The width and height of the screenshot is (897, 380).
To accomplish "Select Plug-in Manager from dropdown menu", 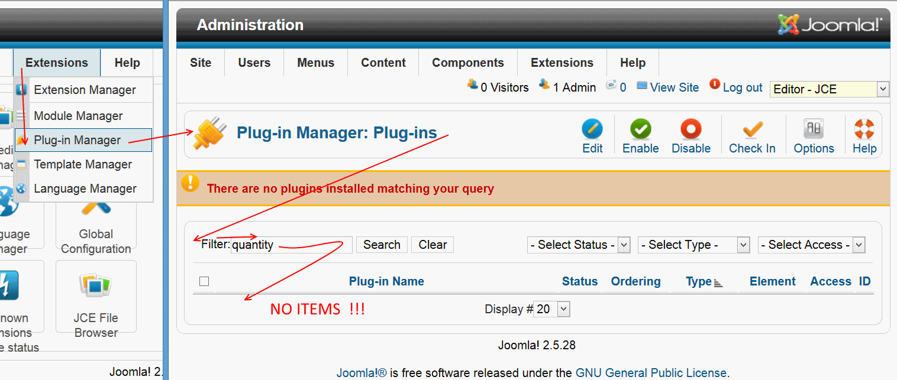I will pos(83,140).
